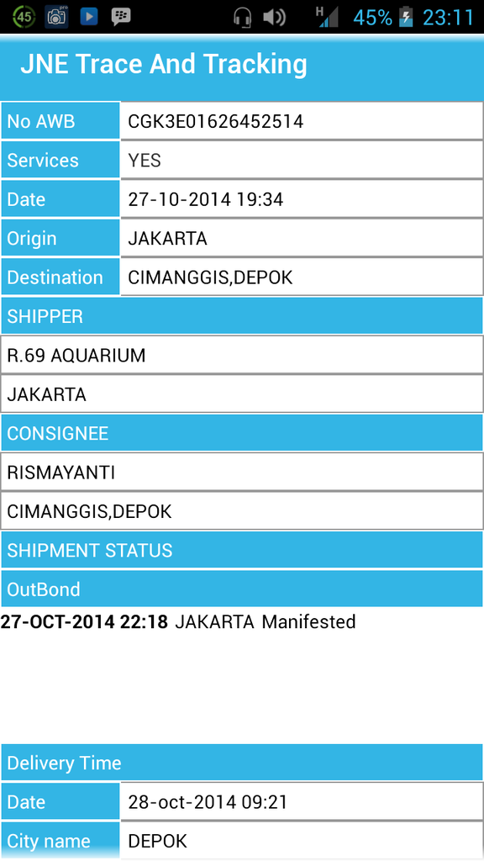Screen dimensions: 484x861
Task: Tap the headphones status icon
Action: click(242, 18)
